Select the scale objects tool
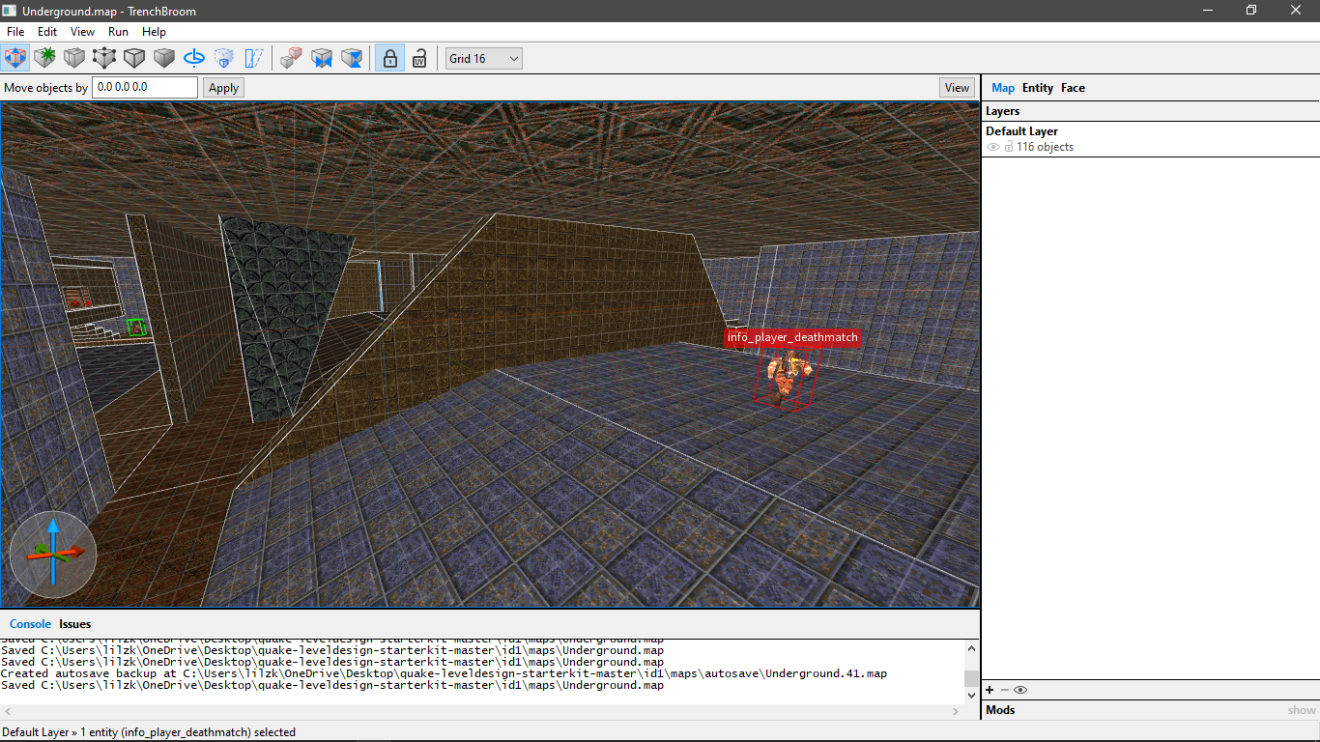Image resolution: width=1320 pixels, height=742 pixels. pos(224,58)
